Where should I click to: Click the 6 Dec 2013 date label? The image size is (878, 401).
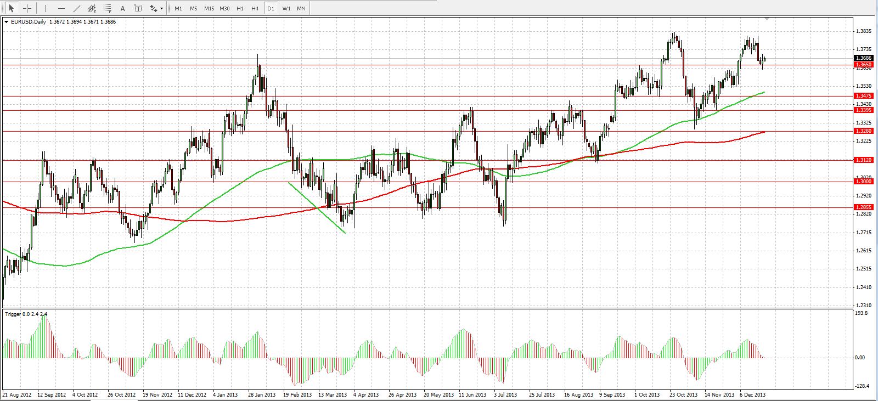click(x=753, y=395)
